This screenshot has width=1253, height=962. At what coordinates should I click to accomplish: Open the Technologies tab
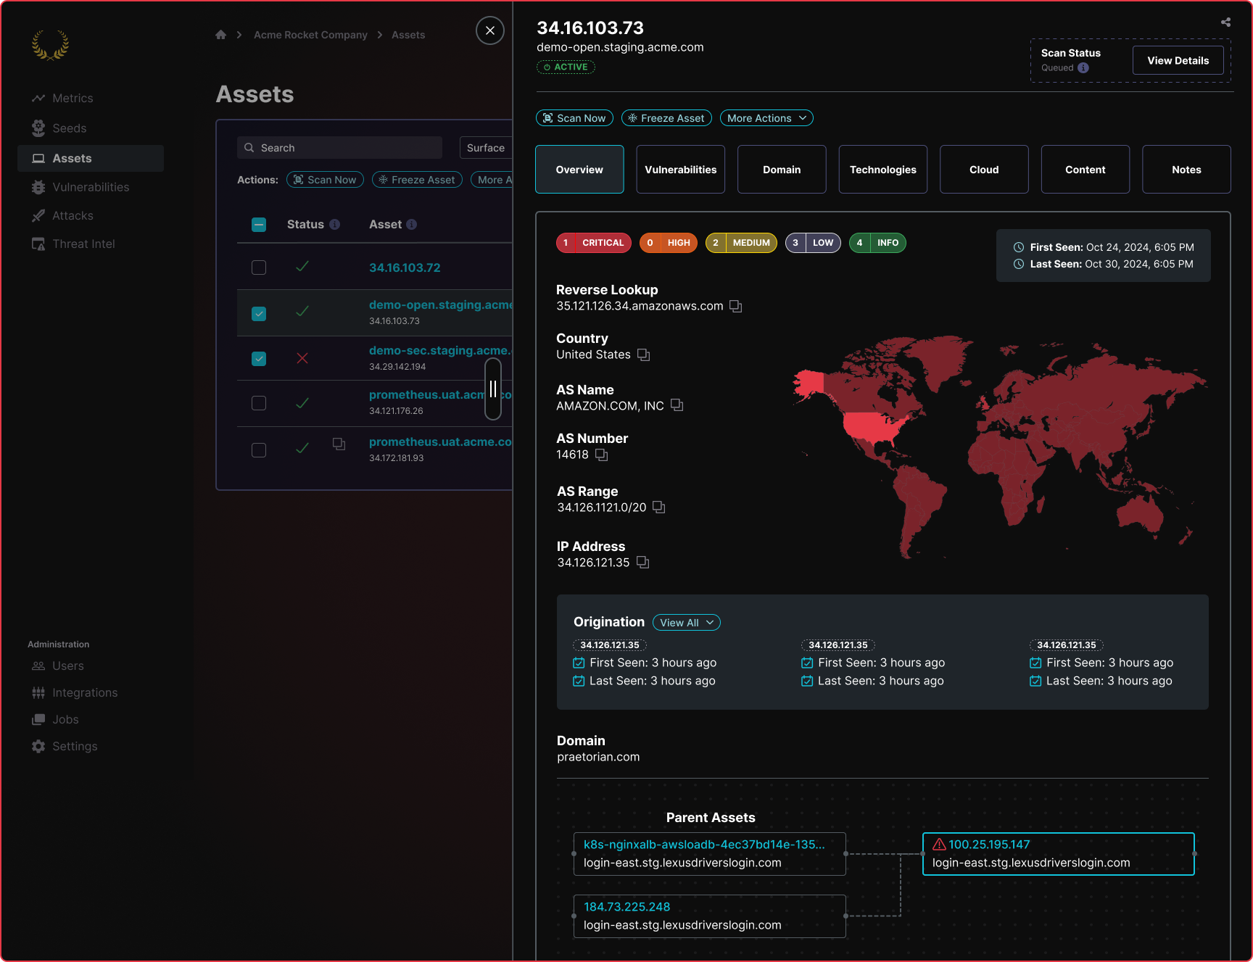click(x=882, y=170)
